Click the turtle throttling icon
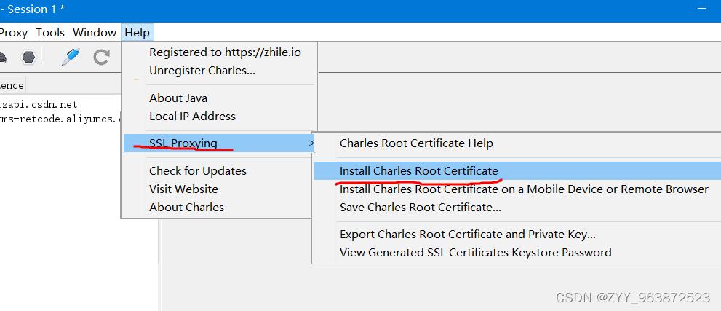This screenshot has height=311, width=721. point(3,58)
